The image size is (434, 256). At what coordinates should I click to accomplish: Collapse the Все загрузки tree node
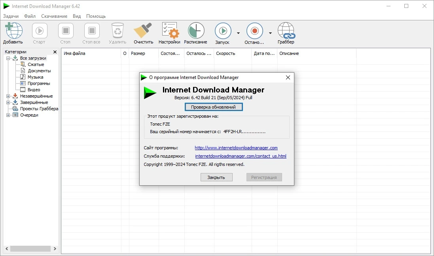pos(8,58)
